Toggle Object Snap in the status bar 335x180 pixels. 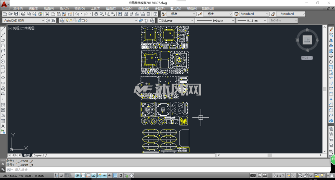pos(83,176)
